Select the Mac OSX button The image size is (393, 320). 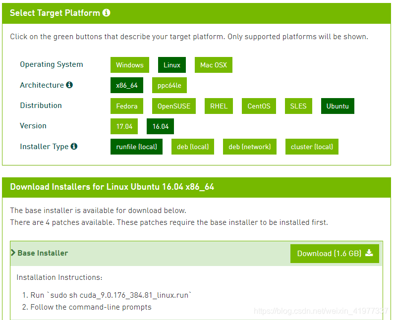pos(214,65)
